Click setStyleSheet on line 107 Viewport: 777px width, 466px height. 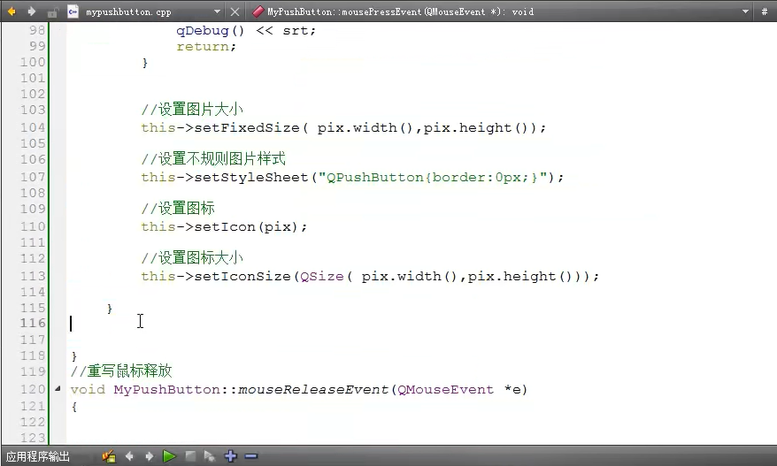(x=251, y=177)
